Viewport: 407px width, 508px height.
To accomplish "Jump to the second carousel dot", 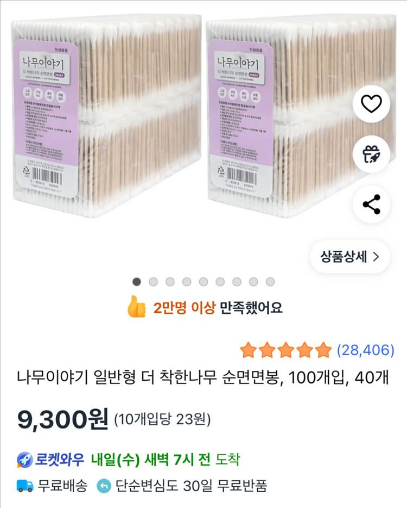I will [154, 282].
